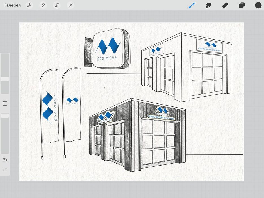
Task: Tap the square modify button in sidebar
Action: tap(5, 103)
